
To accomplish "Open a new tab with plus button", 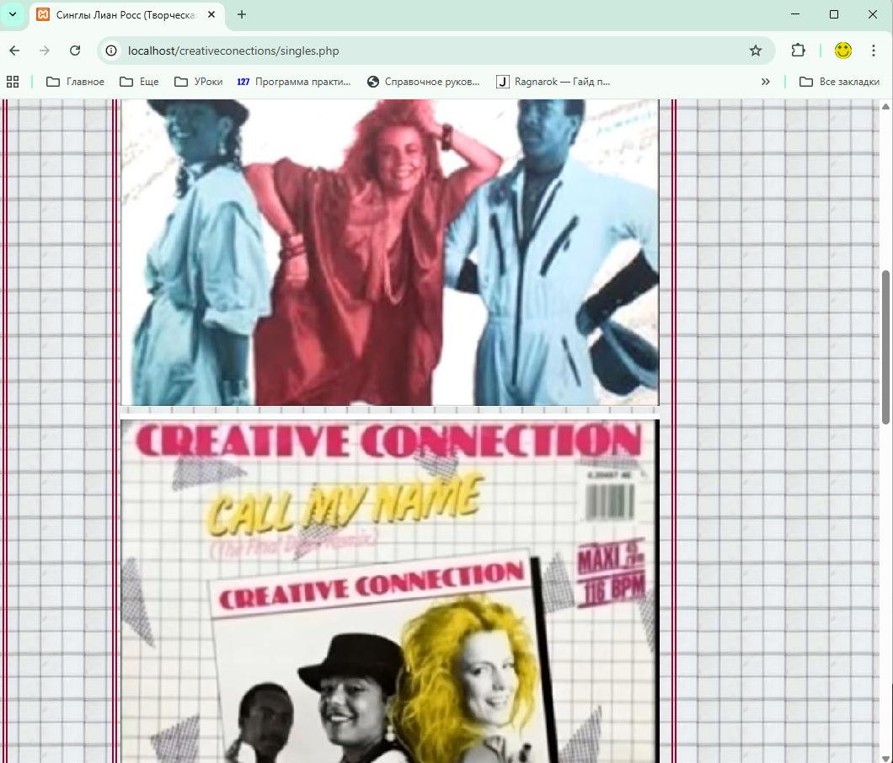I will coord(242,15).
